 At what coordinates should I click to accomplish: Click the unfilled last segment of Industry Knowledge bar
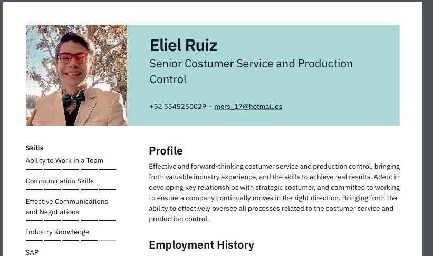click(108, 240)
